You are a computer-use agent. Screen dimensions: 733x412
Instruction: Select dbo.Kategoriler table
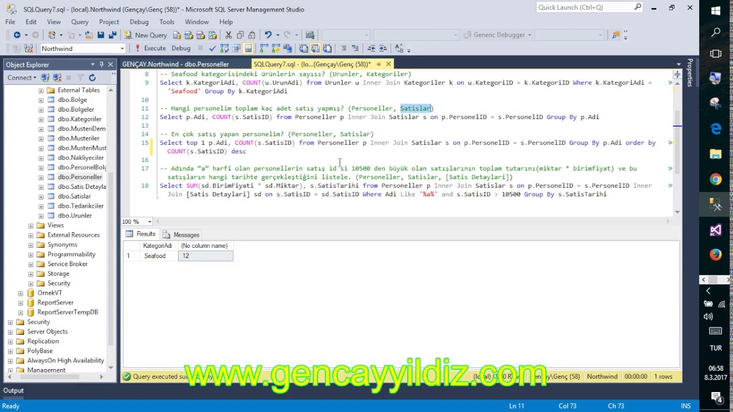pyautogui.click(x=79, y=119)
